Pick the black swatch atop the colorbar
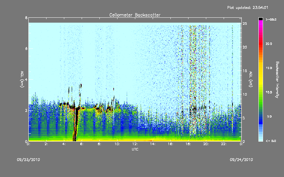284x177 pixels. (261, 19)
